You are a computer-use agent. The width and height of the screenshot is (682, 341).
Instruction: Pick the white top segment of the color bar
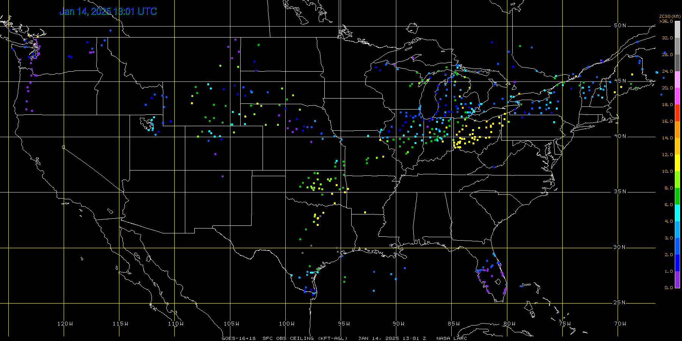pos(677,30)
